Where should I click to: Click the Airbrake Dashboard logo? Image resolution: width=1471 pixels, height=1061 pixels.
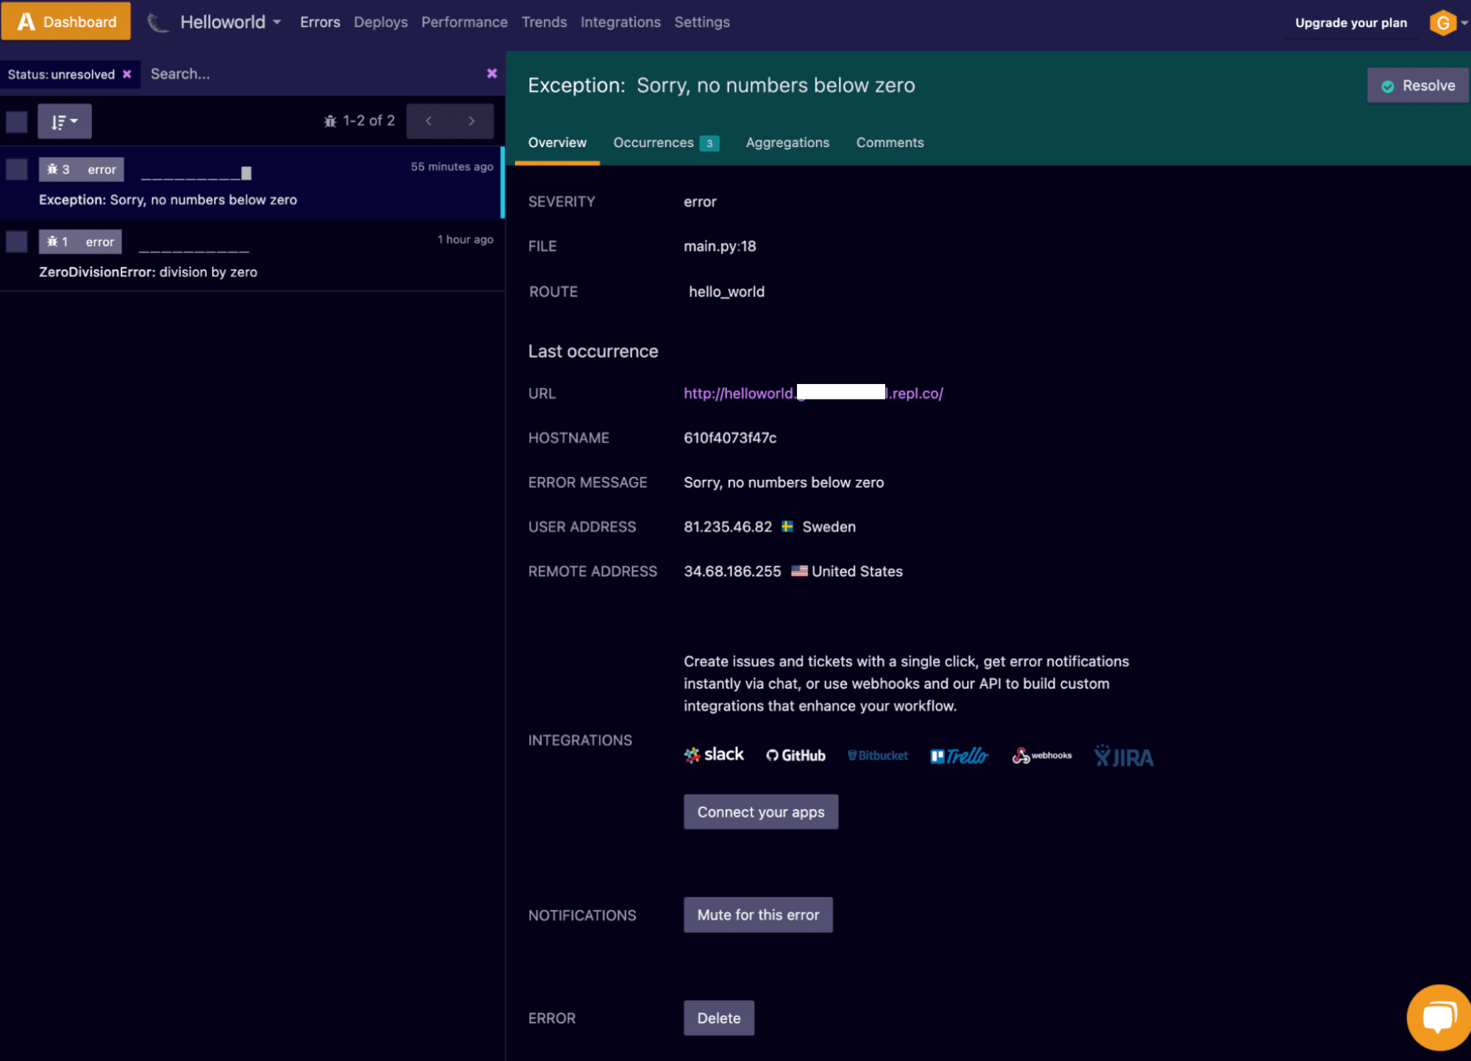65,21
